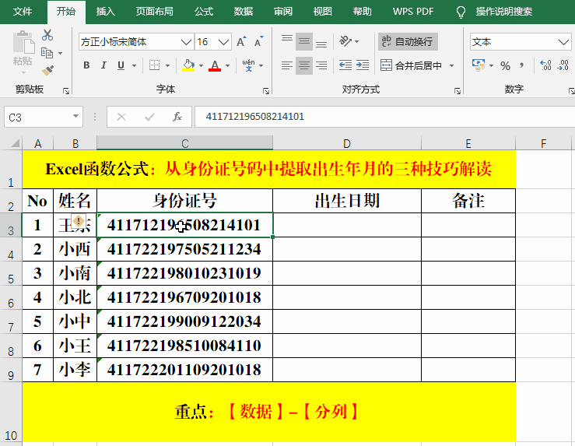Click the fill color paint bucket
The width and height of the screenshot is (575, 446).
188,65
